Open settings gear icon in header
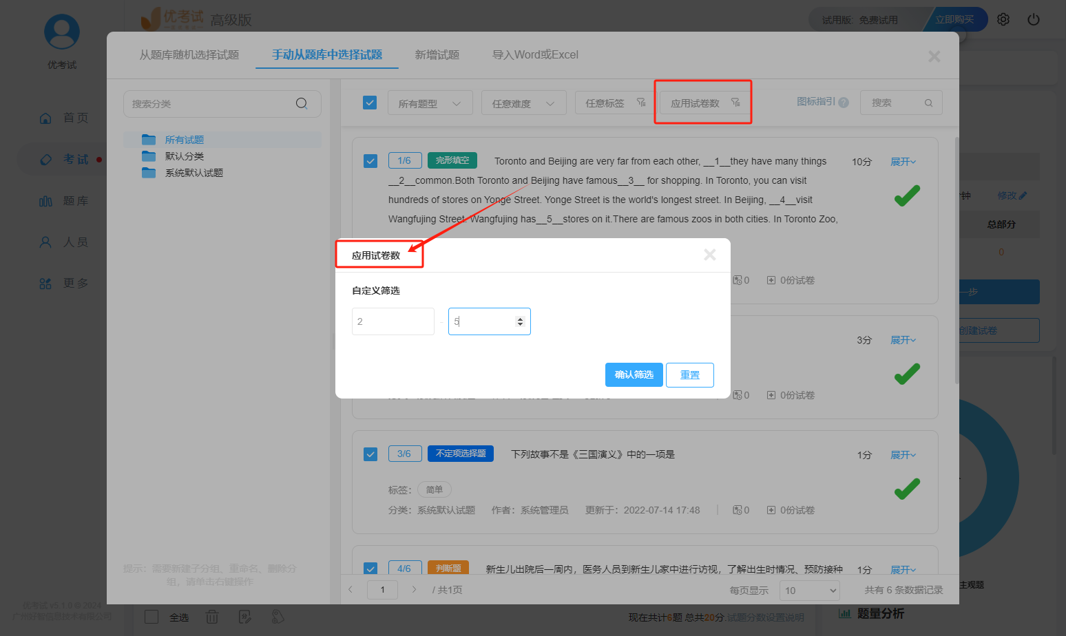 click(1003, 19)
